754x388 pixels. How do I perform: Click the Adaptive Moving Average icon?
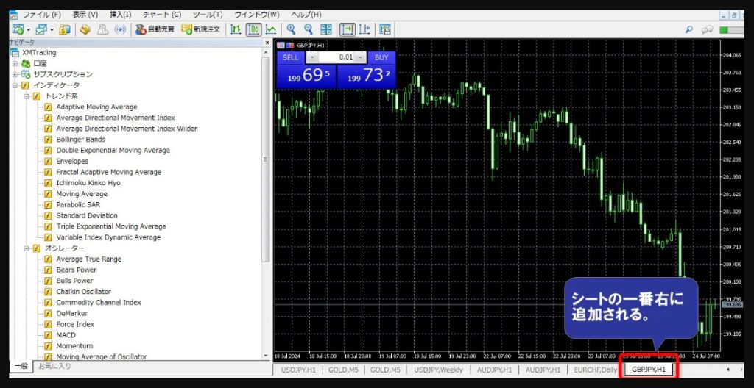tap(48, 107)
